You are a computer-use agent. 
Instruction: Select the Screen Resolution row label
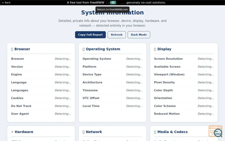pyautogui.click(x=168, y=59)
